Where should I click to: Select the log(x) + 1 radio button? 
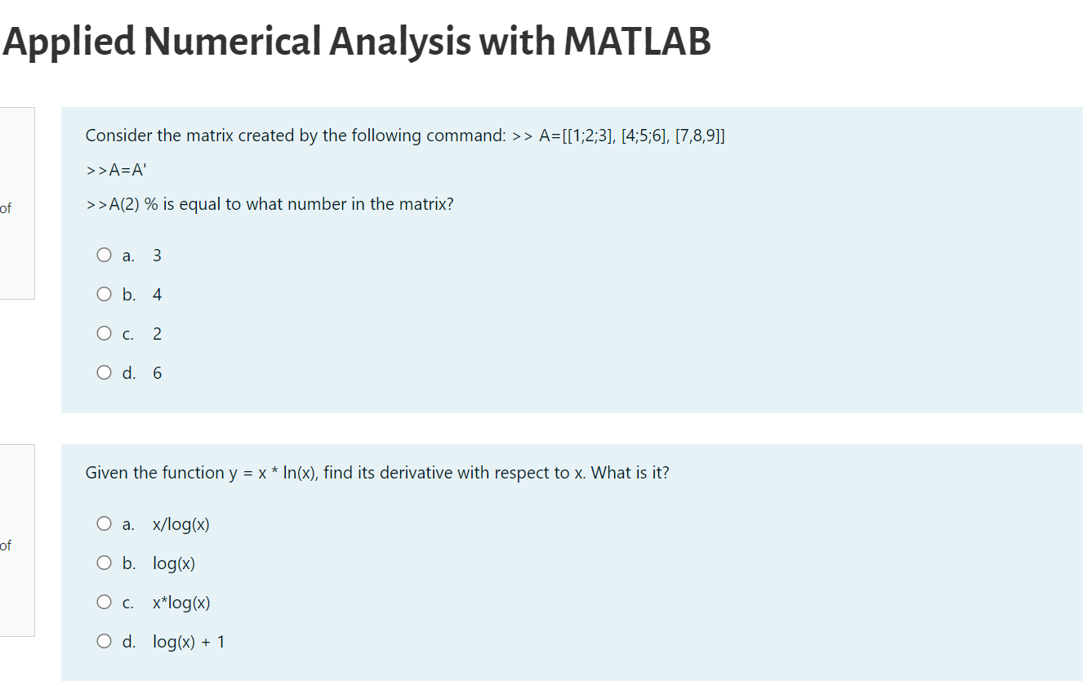click(x=104, y=641)
